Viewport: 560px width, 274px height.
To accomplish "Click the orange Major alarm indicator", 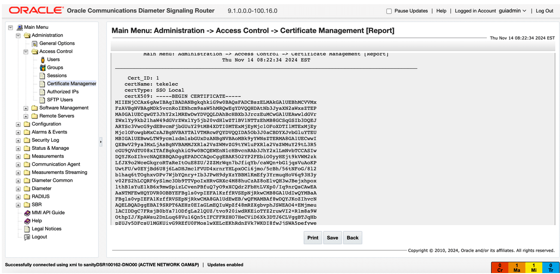I will click(x=517, y=267).
